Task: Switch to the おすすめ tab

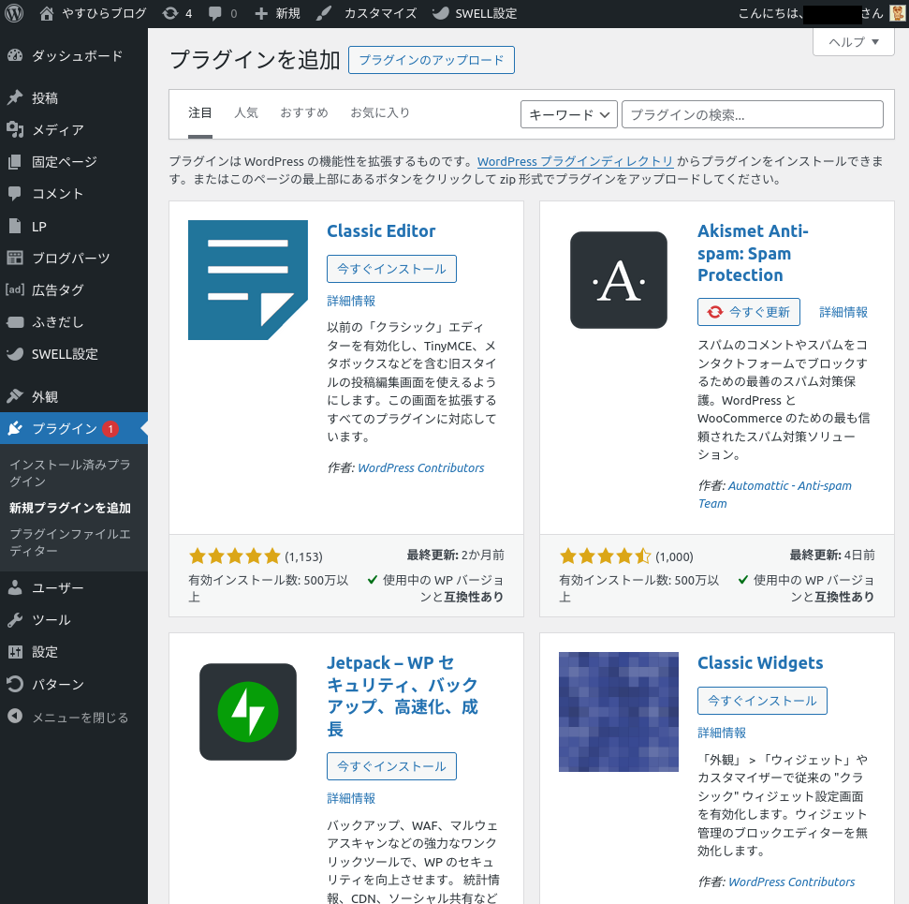Action: tap(304, 112)
